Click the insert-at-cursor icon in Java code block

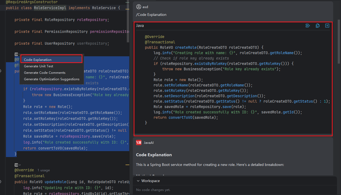click(x=308, y=26)
